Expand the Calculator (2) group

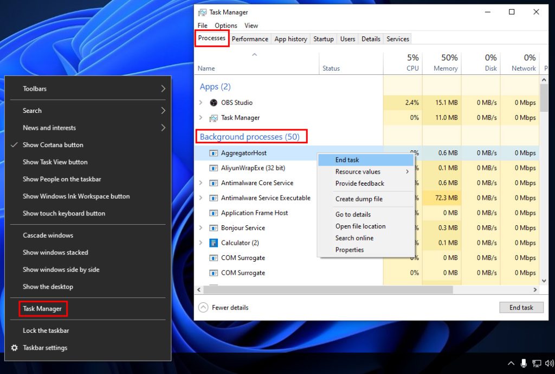(201, 243)
